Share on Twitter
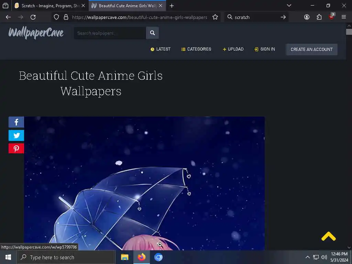Screen dimensions: 352x264 (x=16, y=135)
